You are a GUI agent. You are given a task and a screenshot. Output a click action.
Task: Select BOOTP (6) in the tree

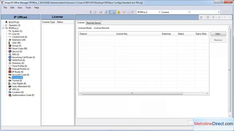click(x=14, y=22)
